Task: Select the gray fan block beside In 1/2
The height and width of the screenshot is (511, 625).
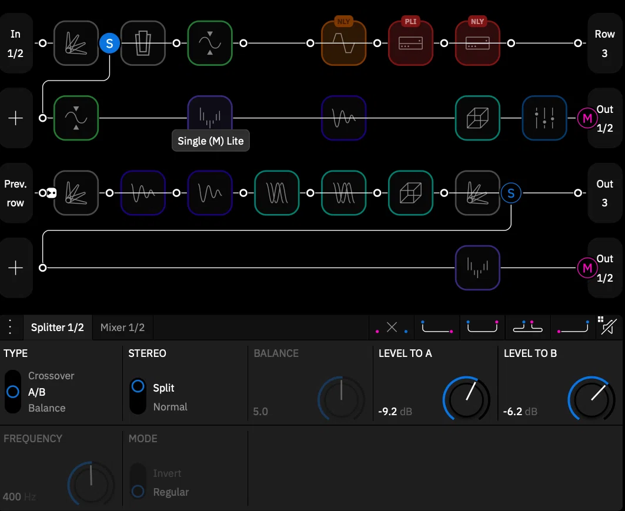Action: pyautogui.click(x=76, y=43)
